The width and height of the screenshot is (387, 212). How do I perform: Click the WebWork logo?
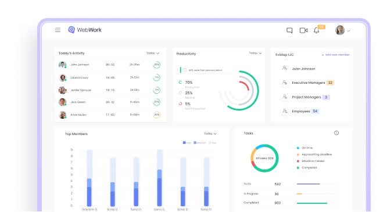pyautogui.click(x=85, y=30)
